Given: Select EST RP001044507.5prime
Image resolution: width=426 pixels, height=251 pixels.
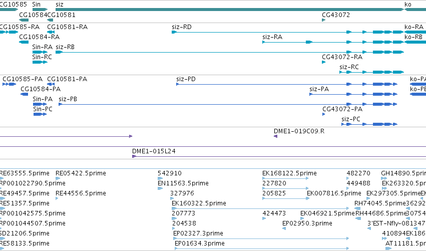Looking at the screenshot, I should tap(33, 223).
